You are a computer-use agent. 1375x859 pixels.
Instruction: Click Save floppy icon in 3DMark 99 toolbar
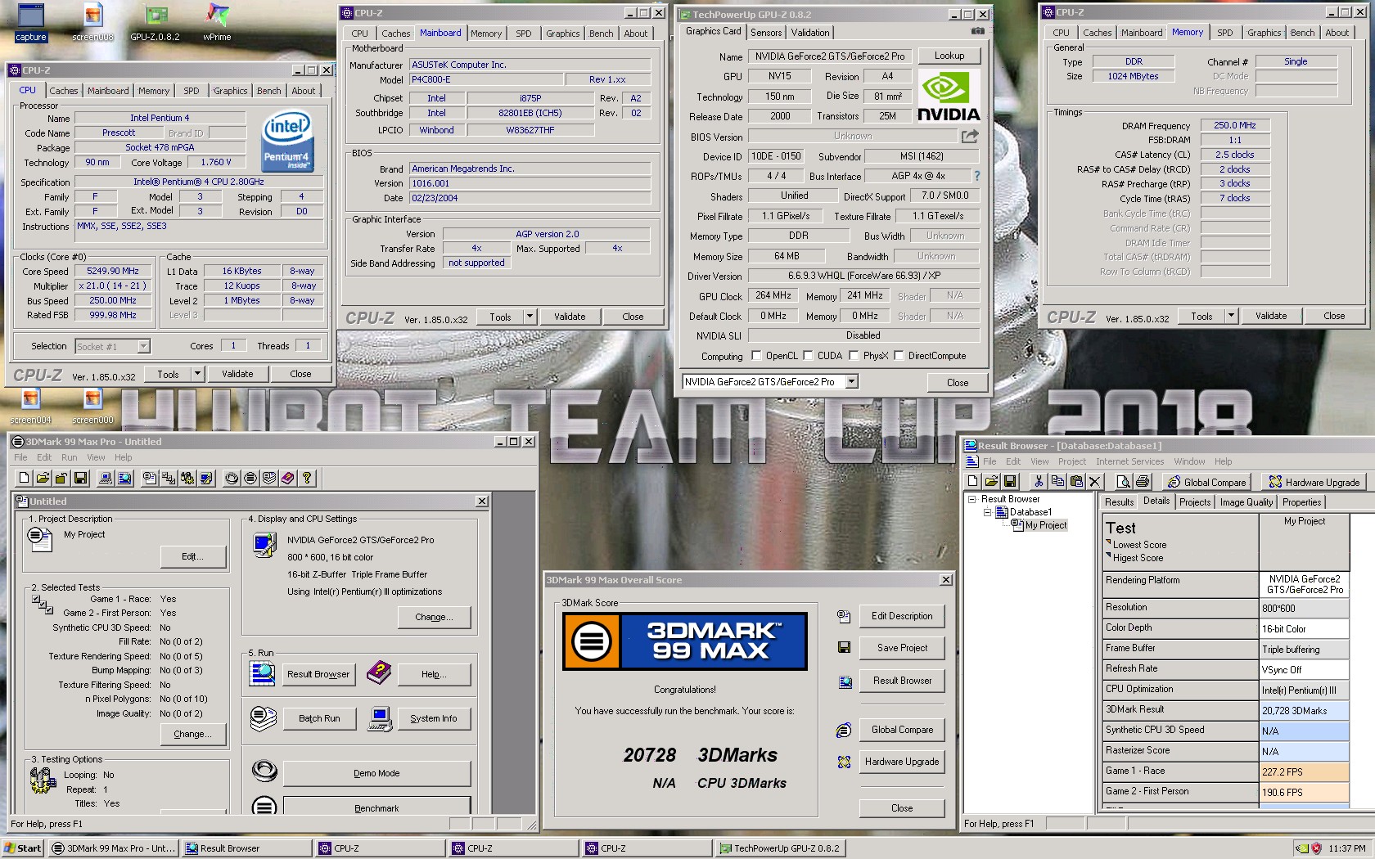(80, 478)
